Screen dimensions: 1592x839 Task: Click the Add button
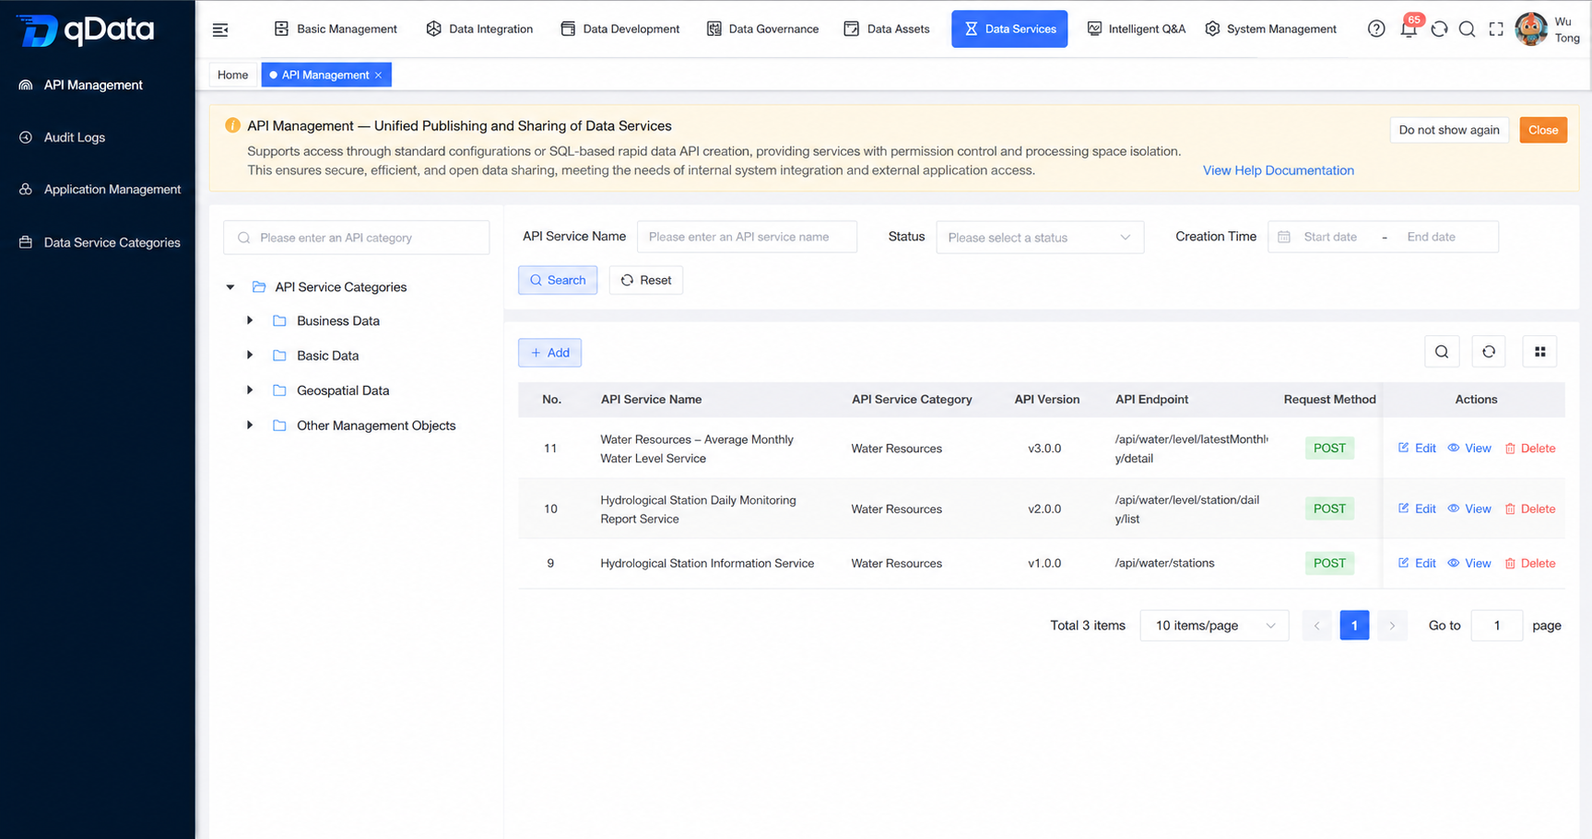(x=549, y=353)
